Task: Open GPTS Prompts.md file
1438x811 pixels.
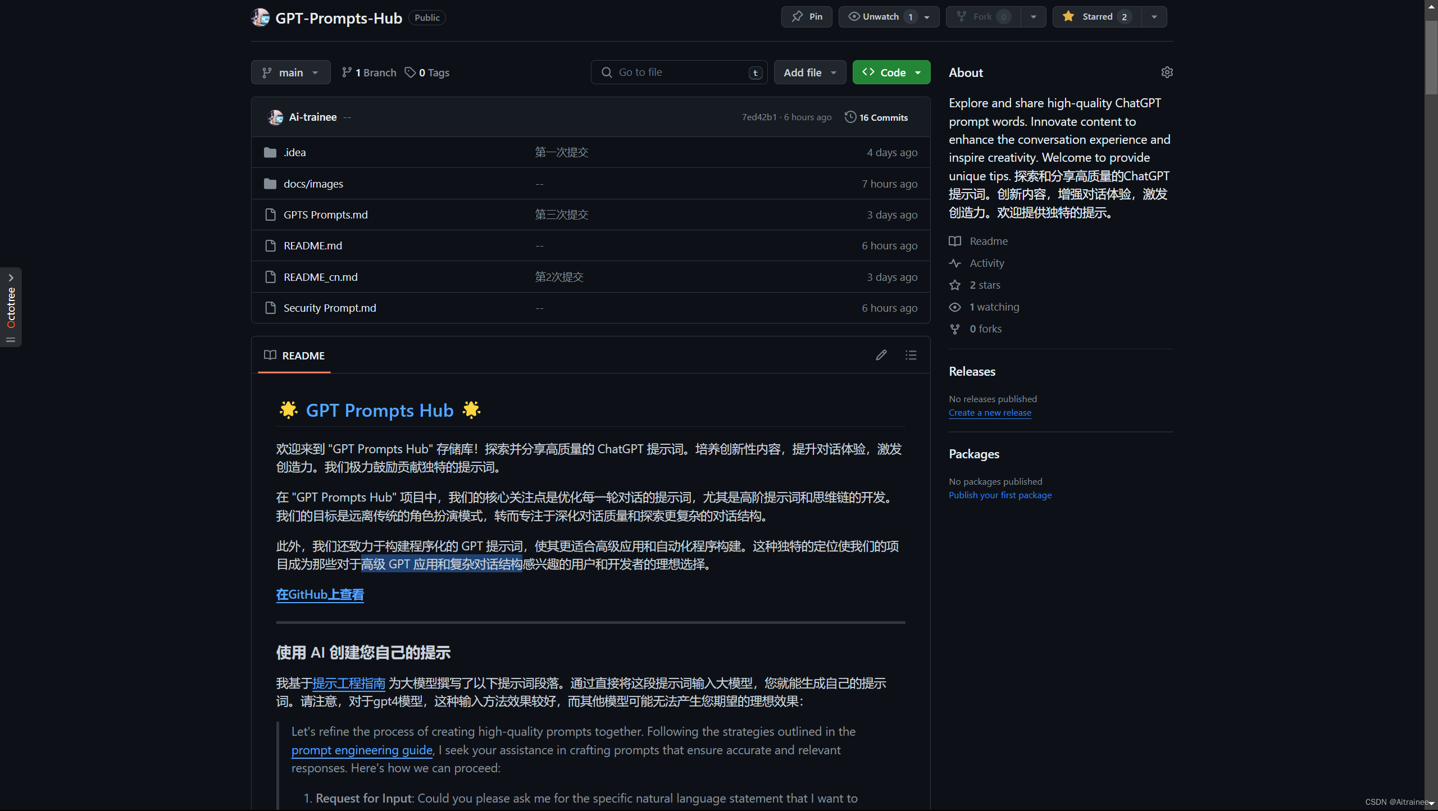Action: tap(326, 215)
